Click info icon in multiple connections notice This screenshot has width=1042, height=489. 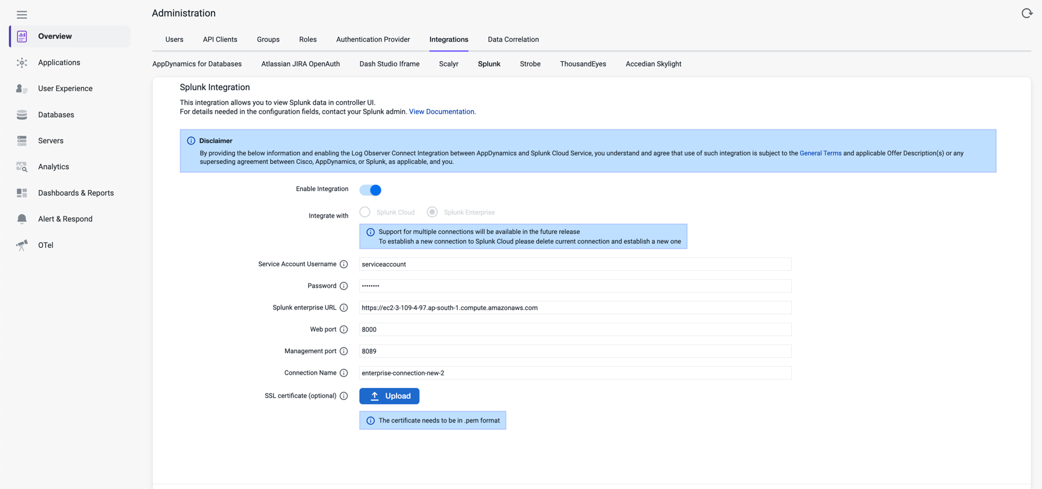(371, 232)
